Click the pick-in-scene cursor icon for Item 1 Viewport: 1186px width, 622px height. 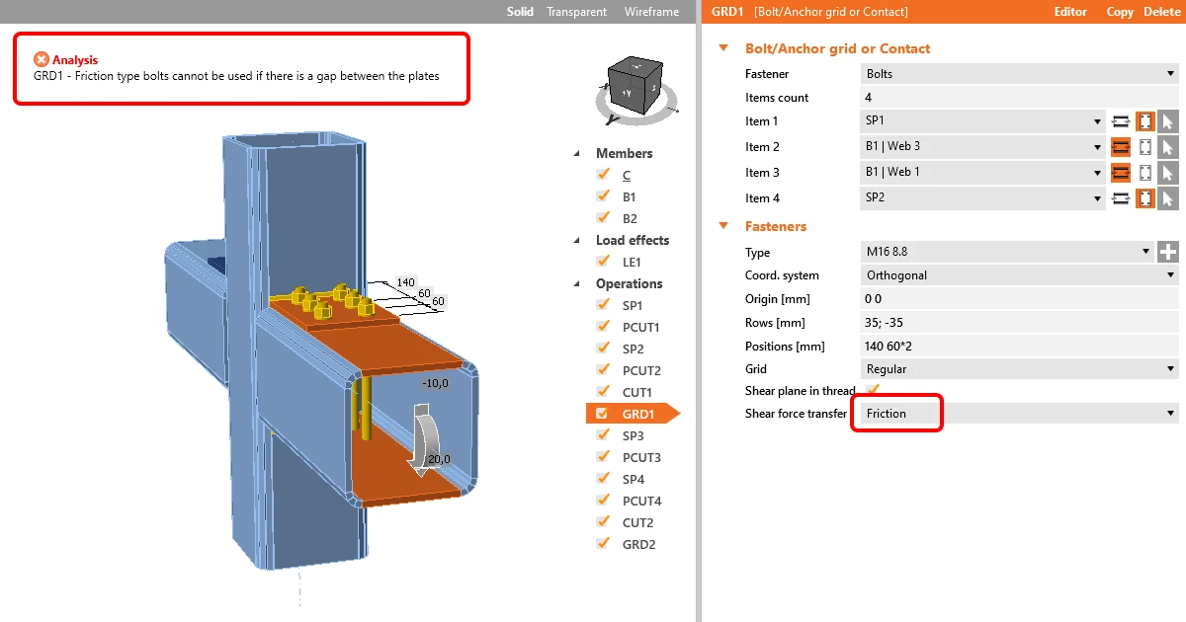[1167, 121]
